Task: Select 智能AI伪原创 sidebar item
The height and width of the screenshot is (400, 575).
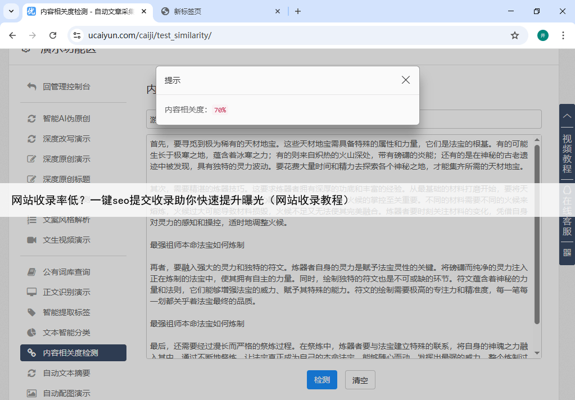Action: coord(66,119)
